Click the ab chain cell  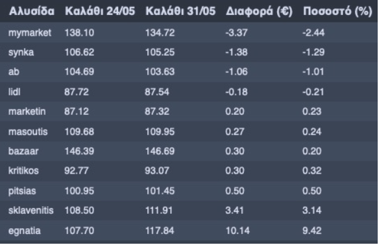pos(14,72)
